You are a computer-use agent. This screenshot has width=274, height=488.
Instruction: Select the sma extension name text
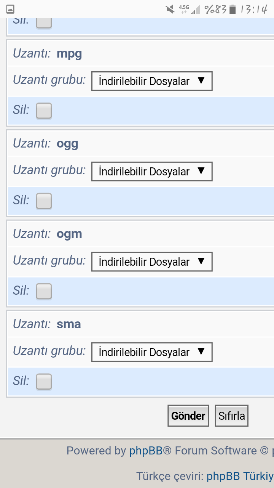tap(69, 324)
